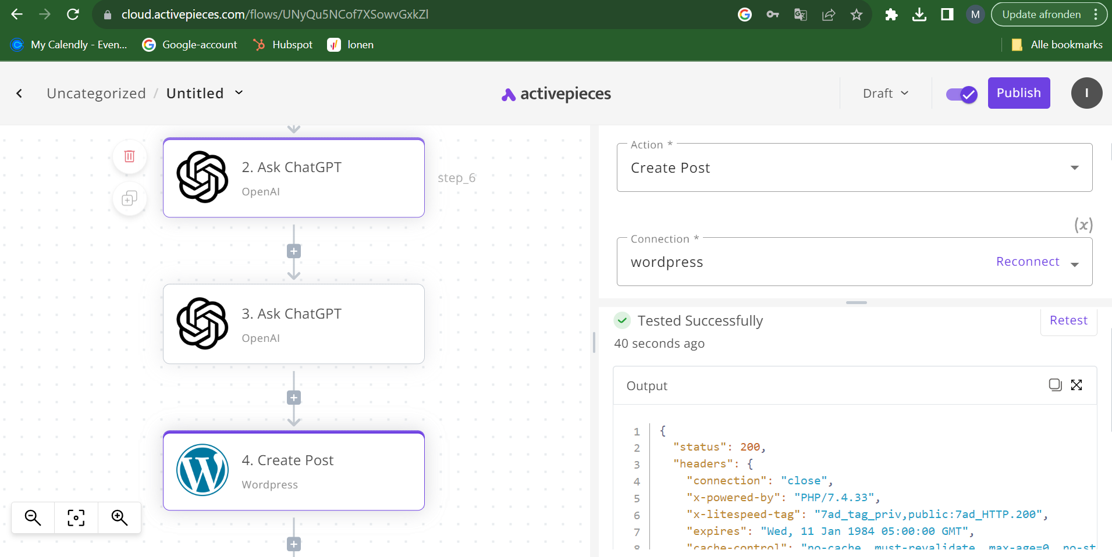Open the downloads icon
The image size is (1112, 557).
(x=919, y=15)
